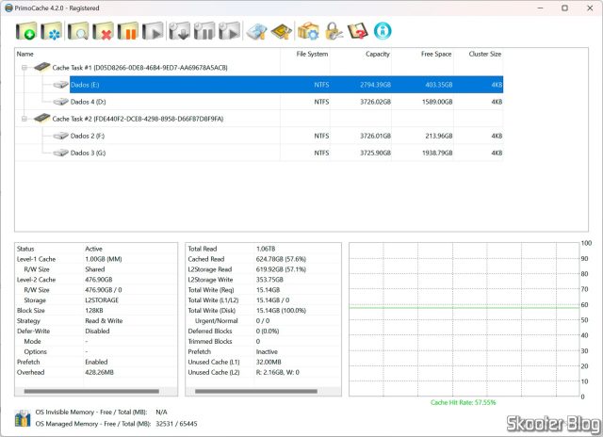Select the Dados 2 (F:) volume
The width and height of the screenshot is (603, 437).
click(286, 136)
